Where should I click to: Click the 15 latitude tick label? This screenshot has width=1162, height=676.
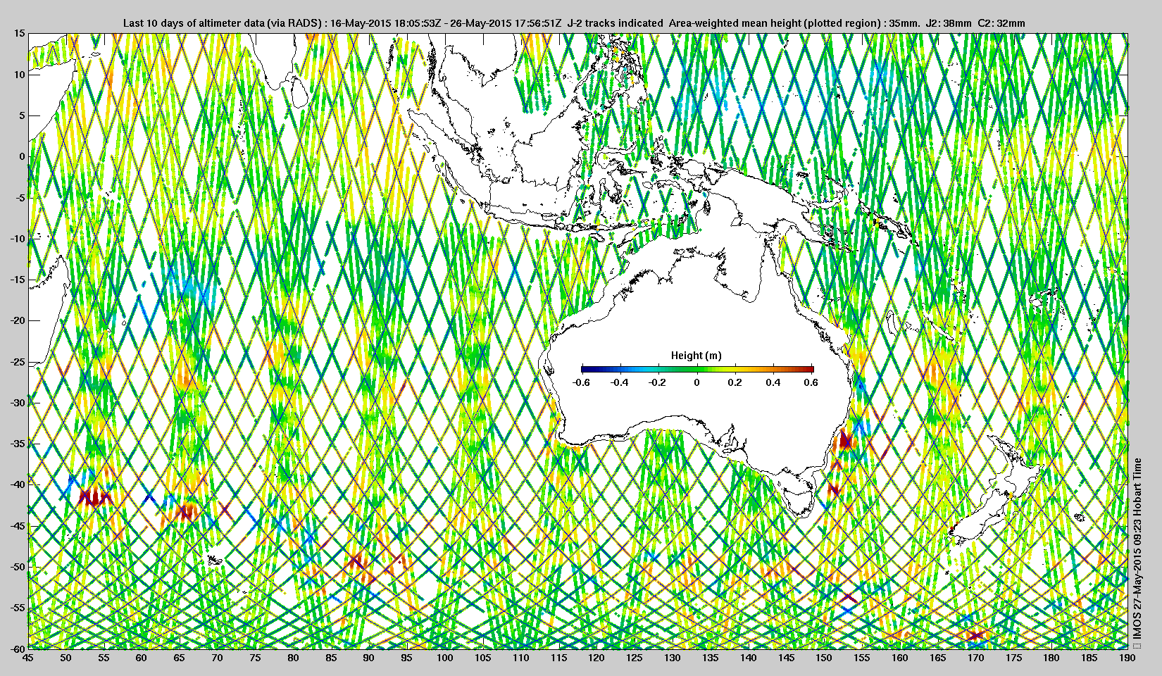tap(19, 34)
